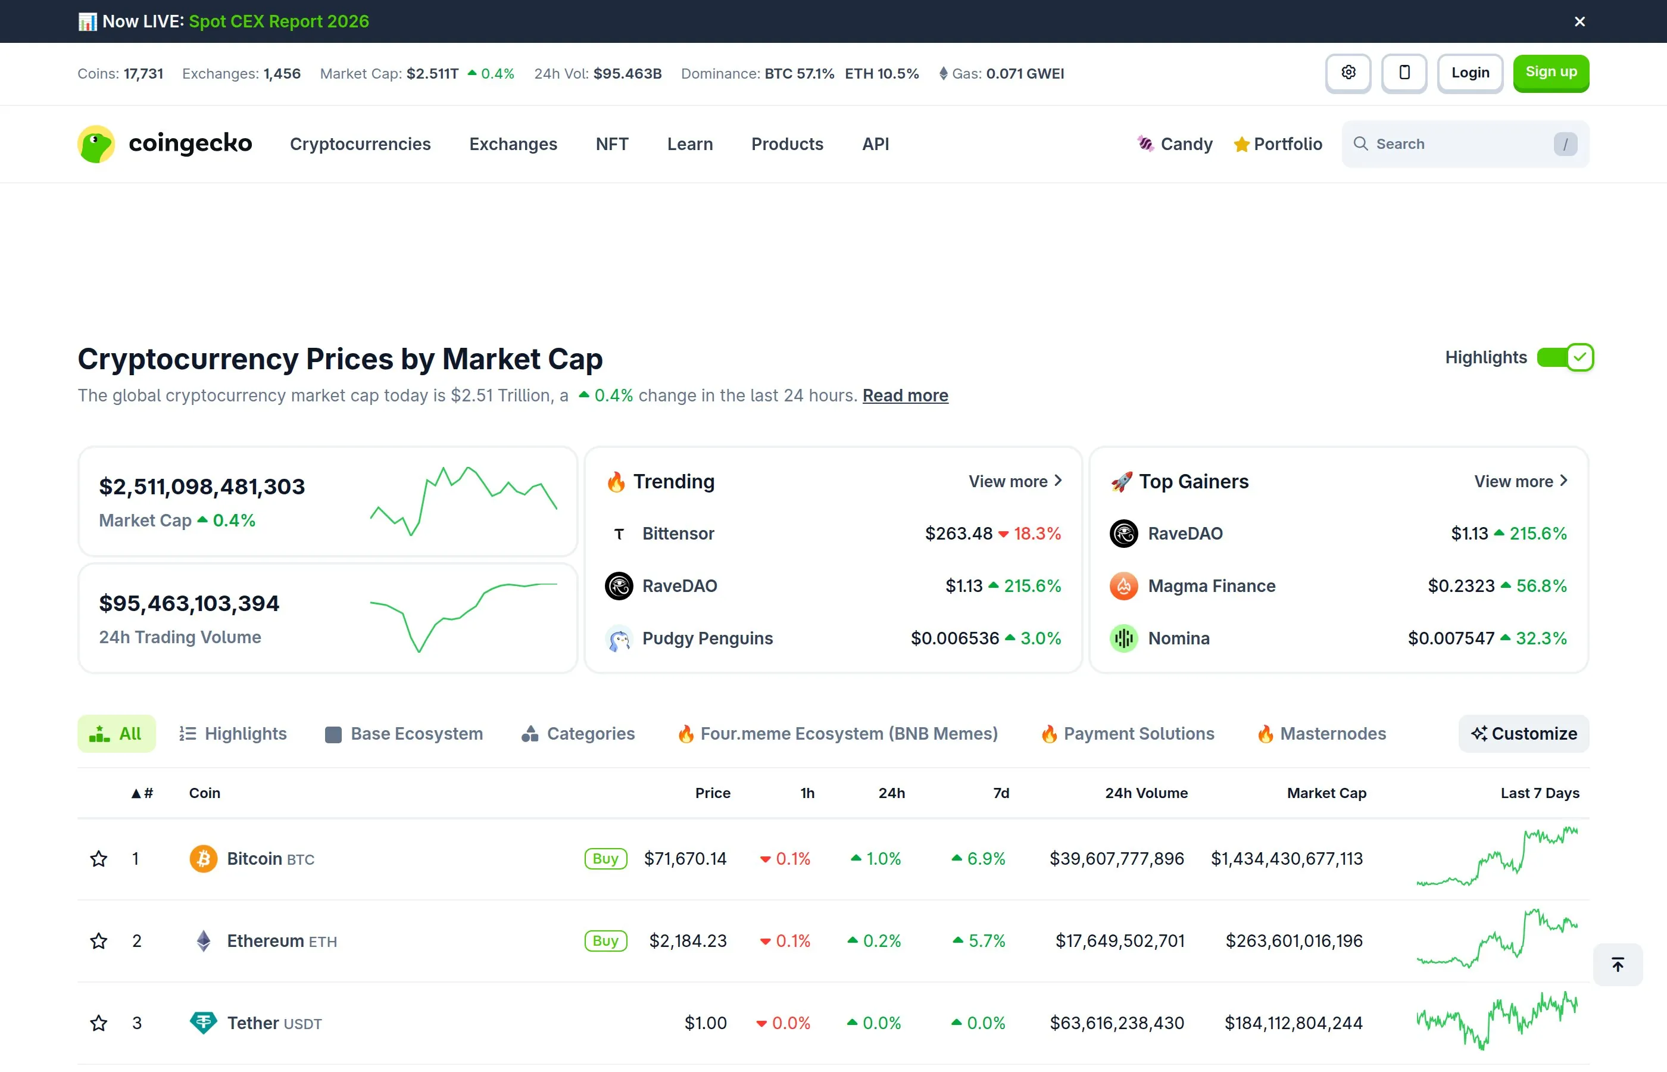
Task: Click the Nomina icon
Action: 1123,638
